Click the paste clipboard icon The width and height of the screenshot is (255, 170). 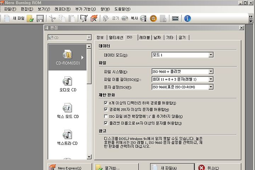pyautogui.click(x=72, y=18)
